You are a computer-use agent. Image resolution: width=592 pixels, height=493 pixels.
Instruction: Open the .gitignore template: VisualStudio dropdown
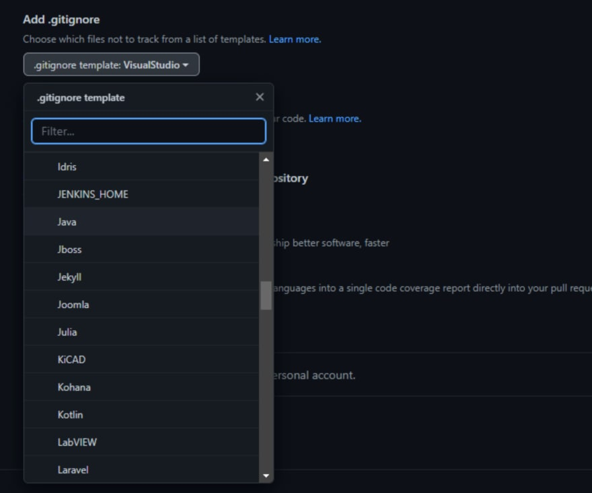[x=112, y=65]
